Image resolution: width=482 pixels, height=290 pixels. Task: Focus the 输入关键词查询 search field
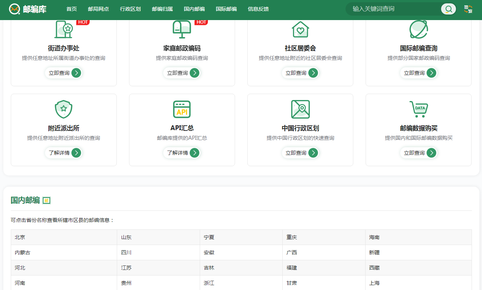[x=394, y=9]
